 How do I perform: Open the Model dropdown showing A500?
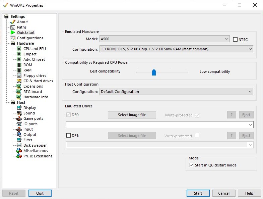click(x=165, y=39)
